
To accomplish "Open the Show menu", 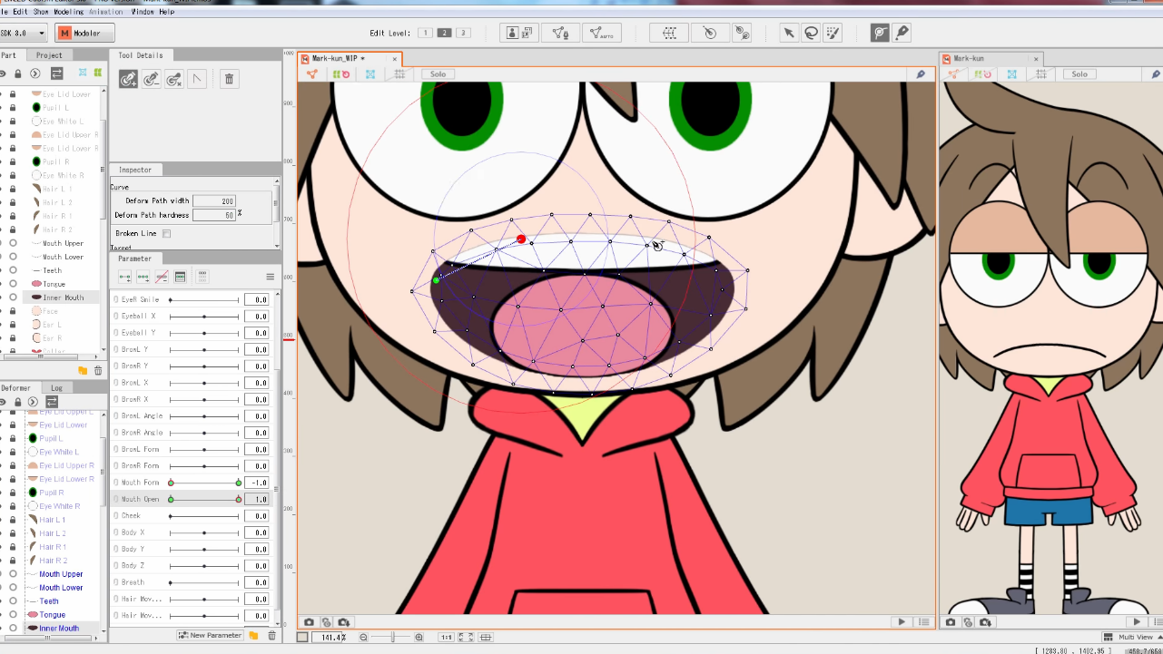I will (41, 12).
